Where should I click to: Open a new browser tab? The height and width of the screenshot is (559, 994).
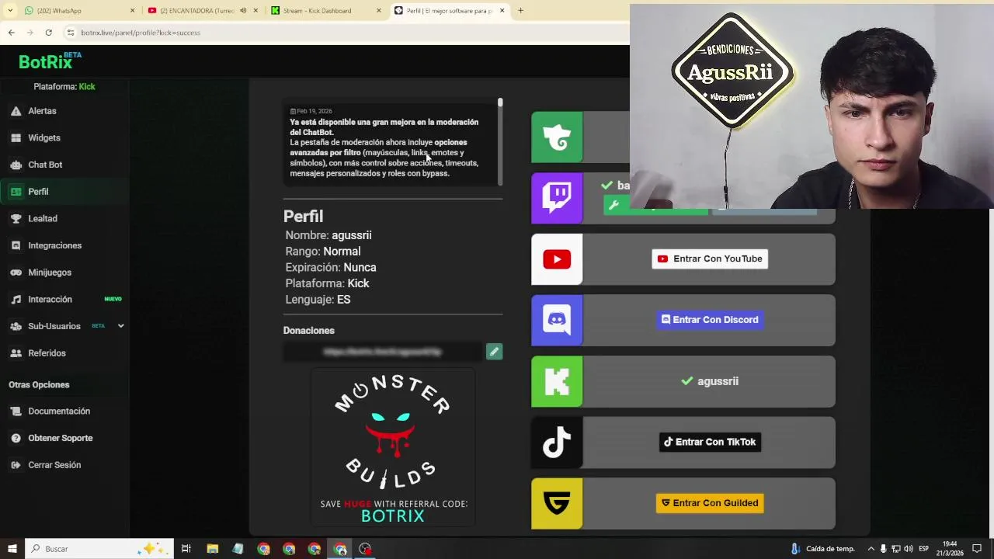520,11
